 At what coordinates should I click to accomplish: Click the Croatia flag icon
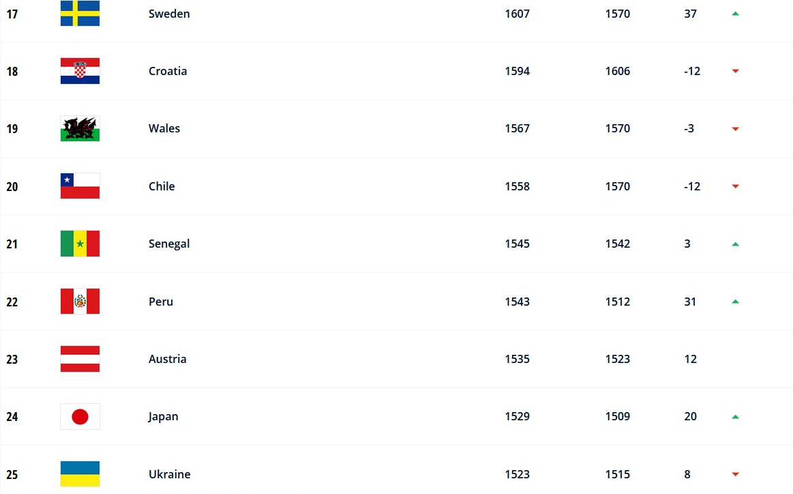80,71
